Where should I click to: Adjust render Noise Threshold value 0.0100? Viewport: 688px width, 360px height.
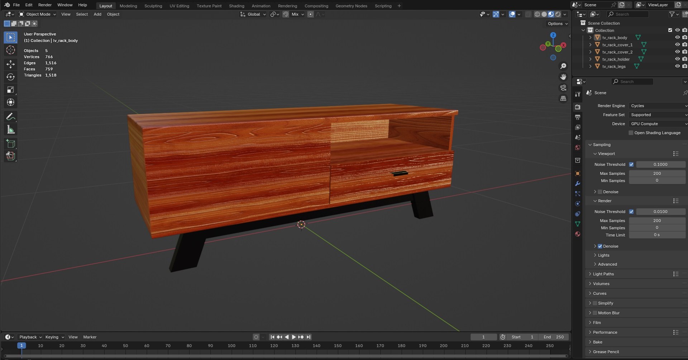pos(660,212)
